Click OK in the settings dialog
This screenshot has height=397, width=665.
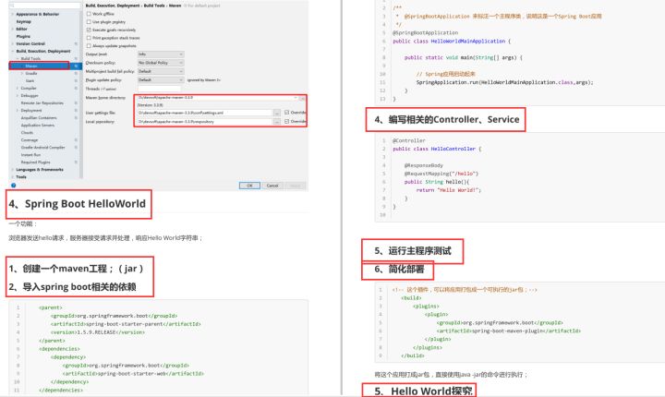tap(249, 186)
